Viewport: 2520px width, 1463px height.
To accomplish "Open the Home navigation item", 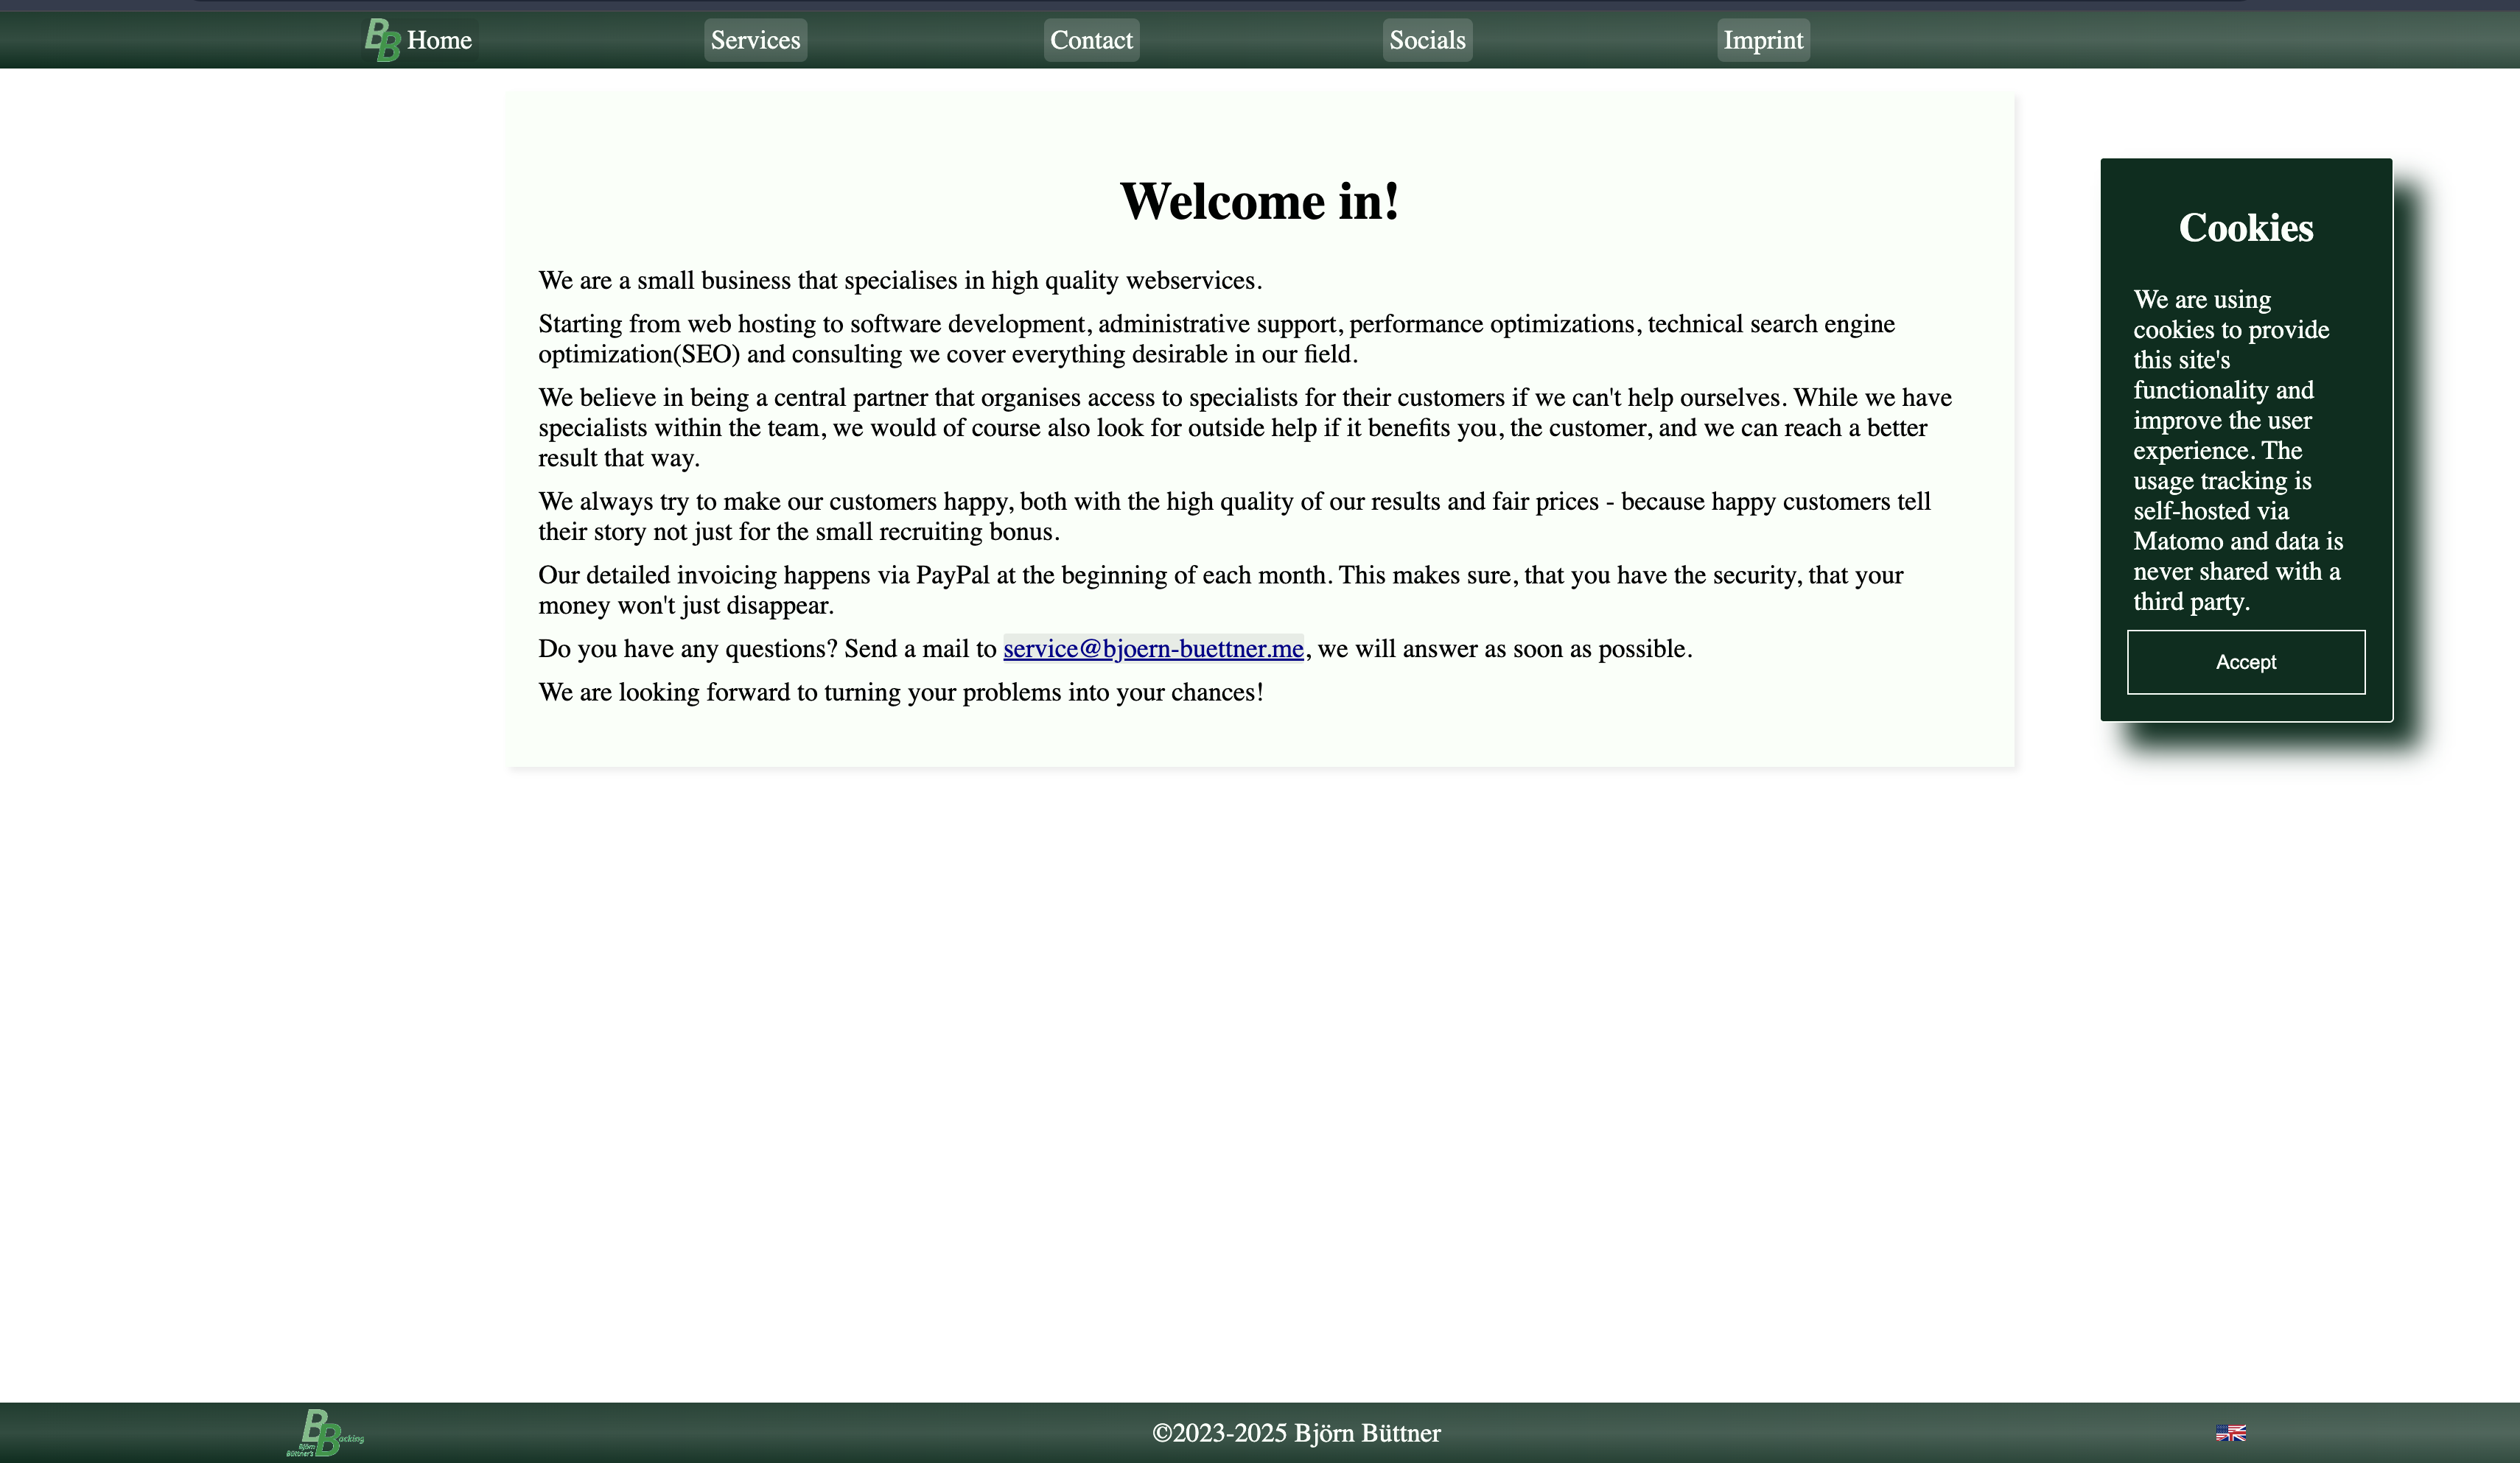I will pyautogui.click(x=439, y=40).
